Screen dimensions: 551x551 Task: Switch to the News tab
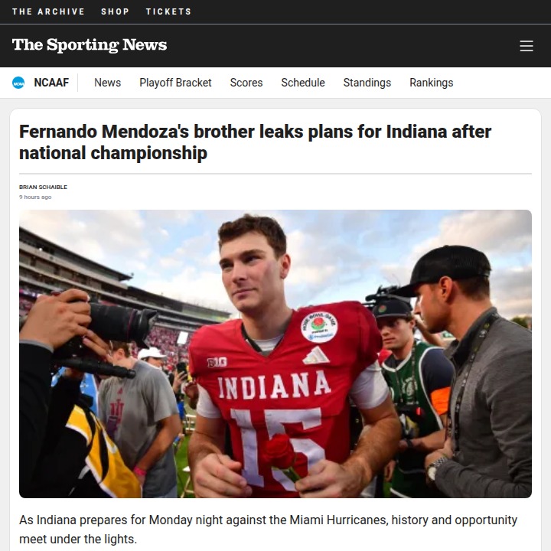coord(108,83)
